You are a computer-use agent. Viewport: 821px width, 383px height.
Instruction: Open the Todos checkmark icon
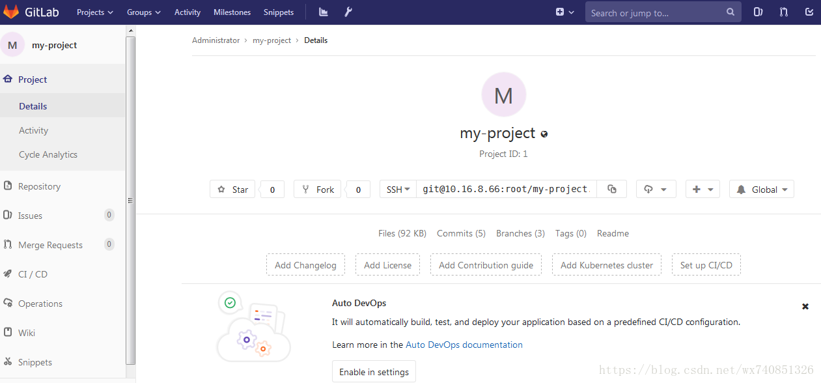(809, 12)
